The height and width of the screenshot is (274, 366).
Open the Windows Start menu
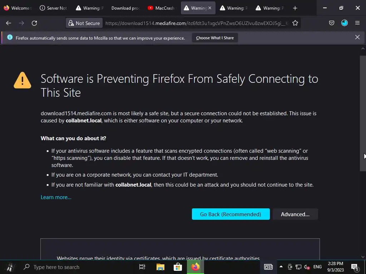(10, 267)
